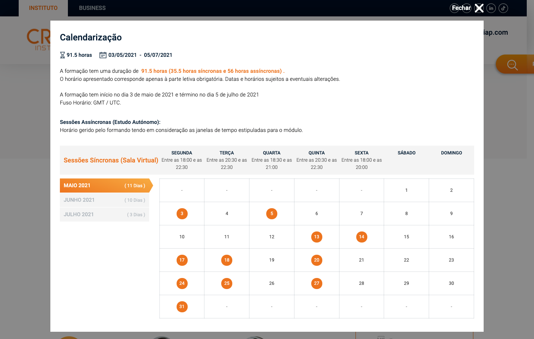Viewport: 534px width, 339px height.
Task: Click the QUINTA column header
Action: 317,153
